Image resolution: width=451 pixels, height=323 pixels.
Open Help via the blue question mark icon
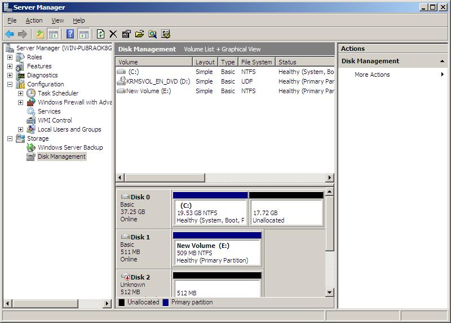70,34
